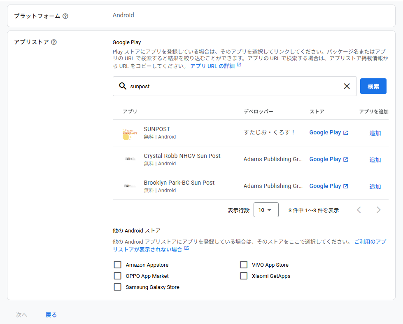Click the platform help question mark icon
The image size is (403, 324).
[x=65, y=16]
